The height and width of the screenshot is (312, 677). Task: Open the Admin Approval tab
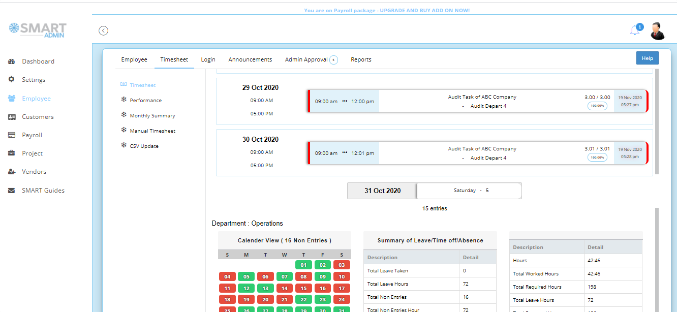click(x=307, y=59)
